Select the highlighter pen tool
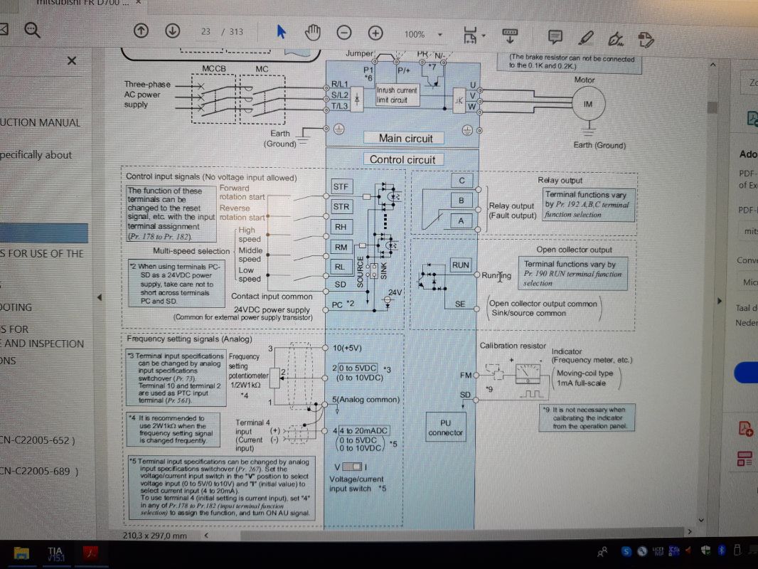758x569 pixels. 586,38
